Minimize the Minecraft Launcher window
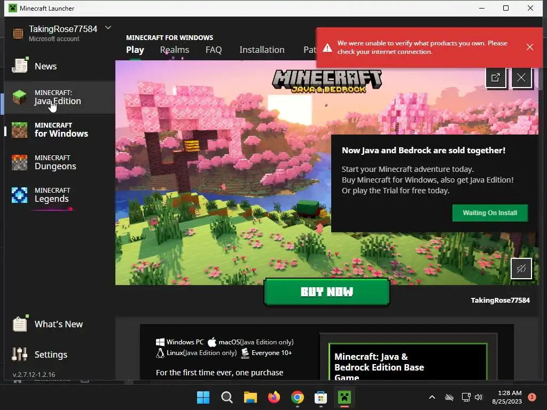 coord(482,8)
